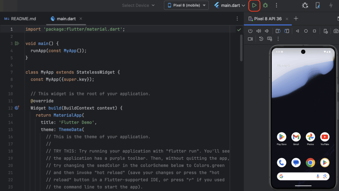Viewport: 339px width, 191px height.
Task: Click 'class MyApp extends StatelessWidget' text
Action: click(x=70, y=72)
